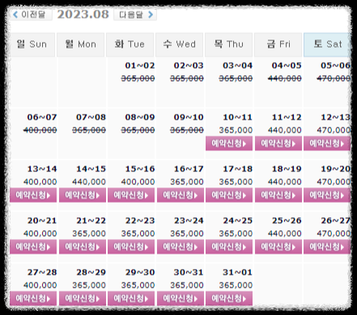Select the Mon column header
This screenshot has width=357, height=315.
click(81, 44)
